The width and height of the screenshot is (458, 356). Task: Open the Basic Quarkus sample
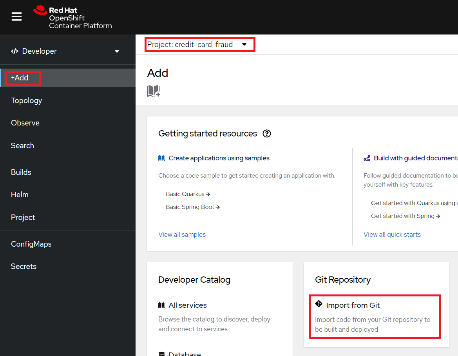[x=188, y=194]
